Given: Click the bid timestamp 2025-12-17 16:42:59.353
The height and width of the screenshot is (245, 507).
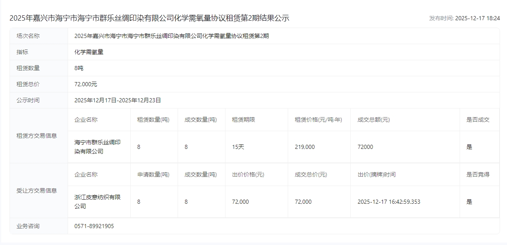Looking at the screenshot, I should 389,202.
